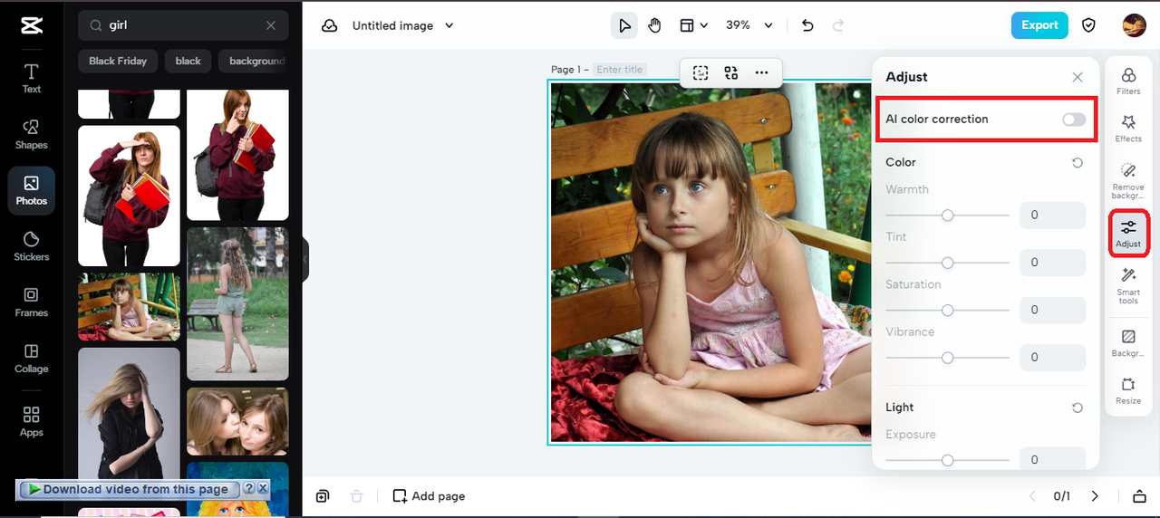Open the CapCut home logo
Viewport: 1160px width, 518px height.
(x=32, y=25)
